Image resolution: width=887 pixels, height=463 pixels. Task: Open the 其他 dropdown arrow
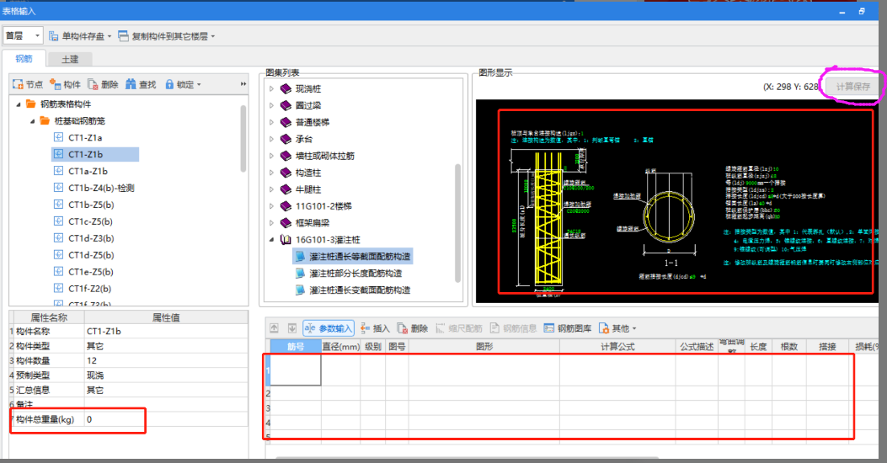click(x=634, y=328)
